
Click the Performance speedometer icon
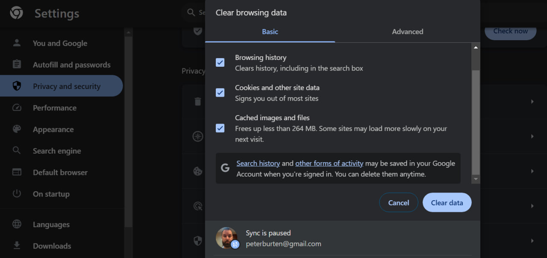[16, 107]
